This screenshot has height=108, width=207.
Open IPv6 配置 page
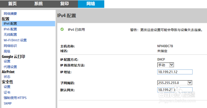(10, 29)
